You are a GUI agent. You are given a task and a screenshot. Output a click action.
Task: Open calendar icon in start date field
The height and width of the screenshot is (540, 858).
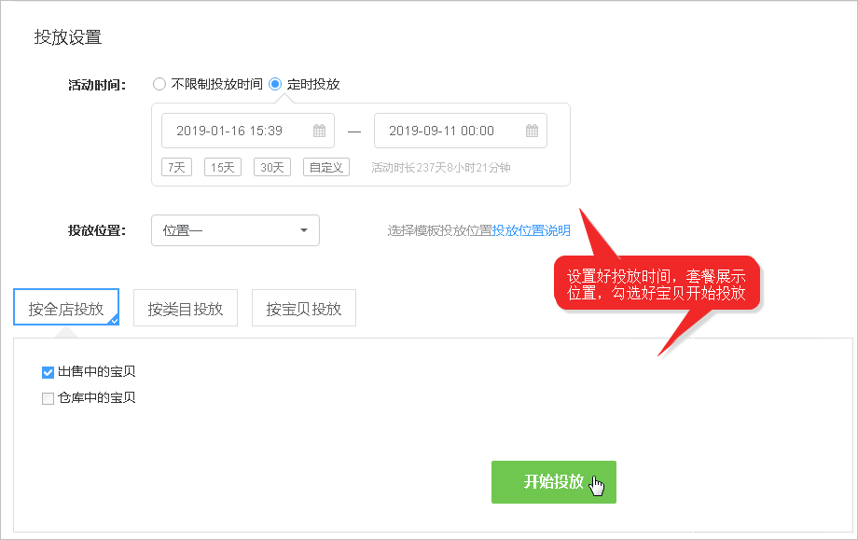click(x=320, y=131)
